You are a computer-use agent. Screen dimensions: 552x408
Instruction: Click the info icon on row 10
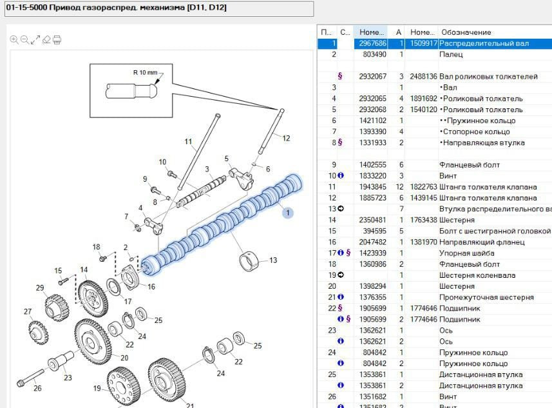click(340, 176)
